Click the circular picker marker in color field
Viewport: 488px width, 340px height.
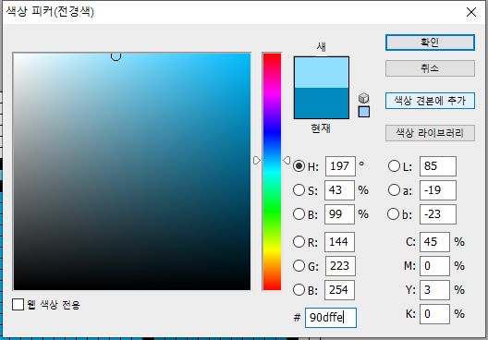coord(116,56)
